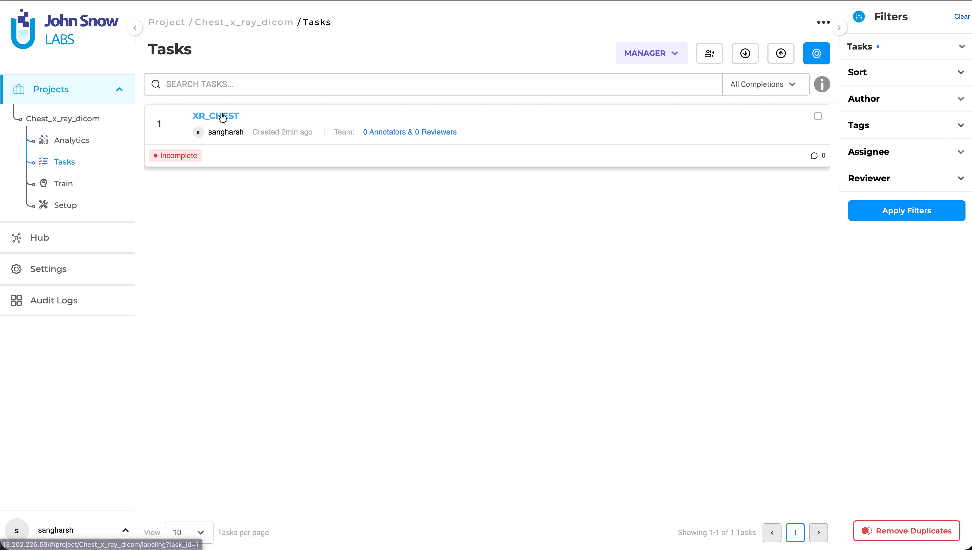The image size is (972, 550).
Task: Collapse the Projects menu chevron
Action: click(x=119, y=90)
